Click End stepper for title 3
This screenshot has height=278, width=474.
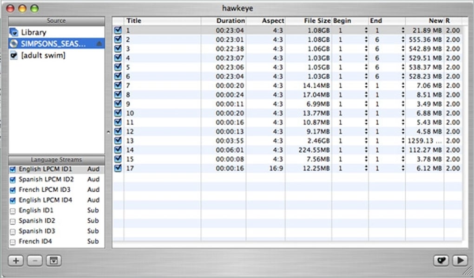(x=403, y=49)
